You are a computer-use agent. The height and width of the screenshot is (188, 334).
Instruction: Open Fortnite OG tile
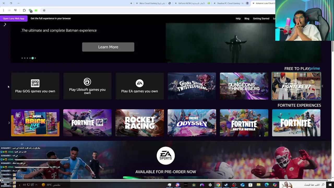coord(87,123)
